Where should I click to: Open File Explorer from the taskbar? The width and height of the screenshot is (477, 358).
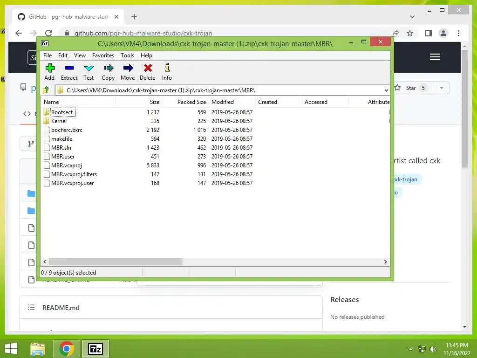38,349
